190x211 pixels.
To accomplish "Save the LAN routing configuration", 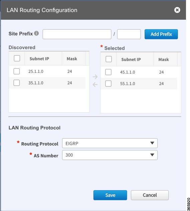I will click(110, 195).
